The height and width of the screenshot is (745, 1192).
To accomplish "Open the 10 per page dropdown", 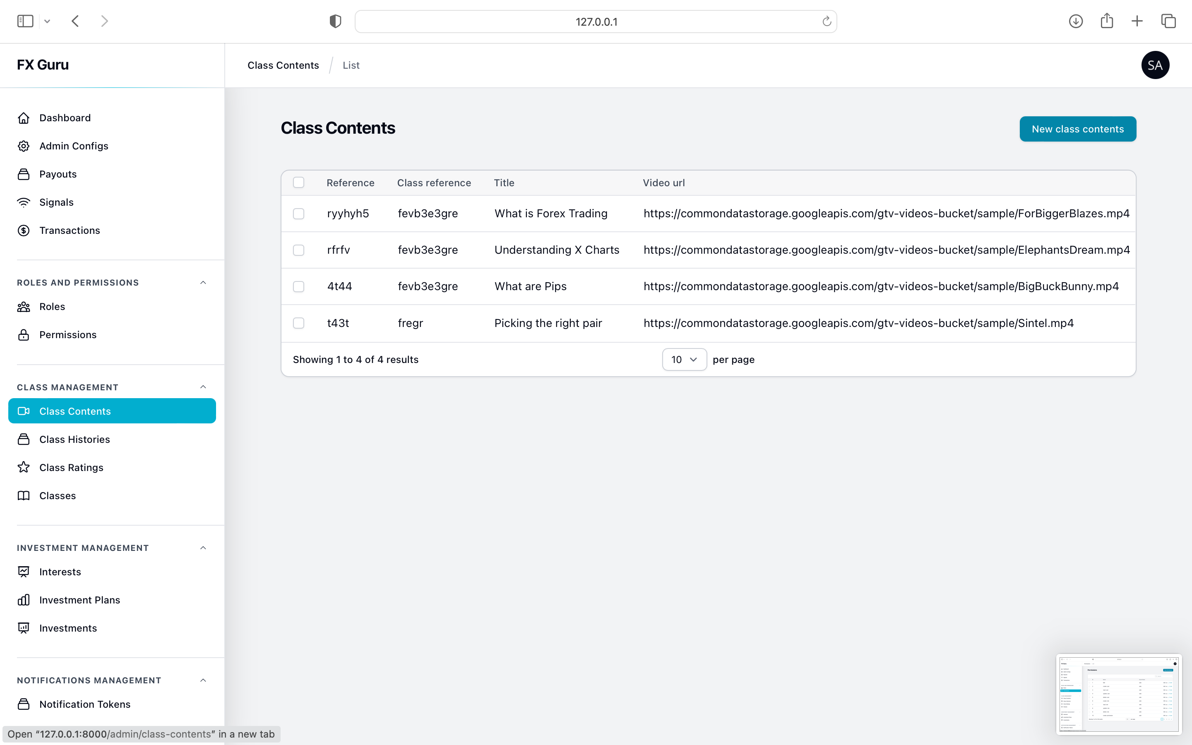I will coord(684,359).
